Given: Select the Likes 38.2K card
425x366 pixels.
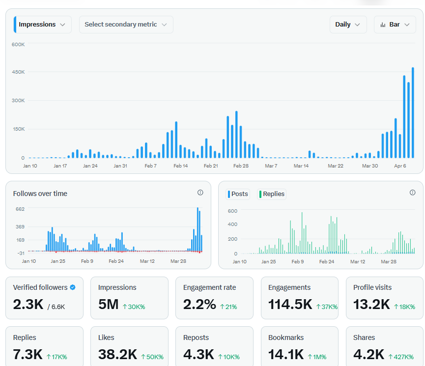Looking at the screenshot, I should pyautogui.click(x=129, y=346).
